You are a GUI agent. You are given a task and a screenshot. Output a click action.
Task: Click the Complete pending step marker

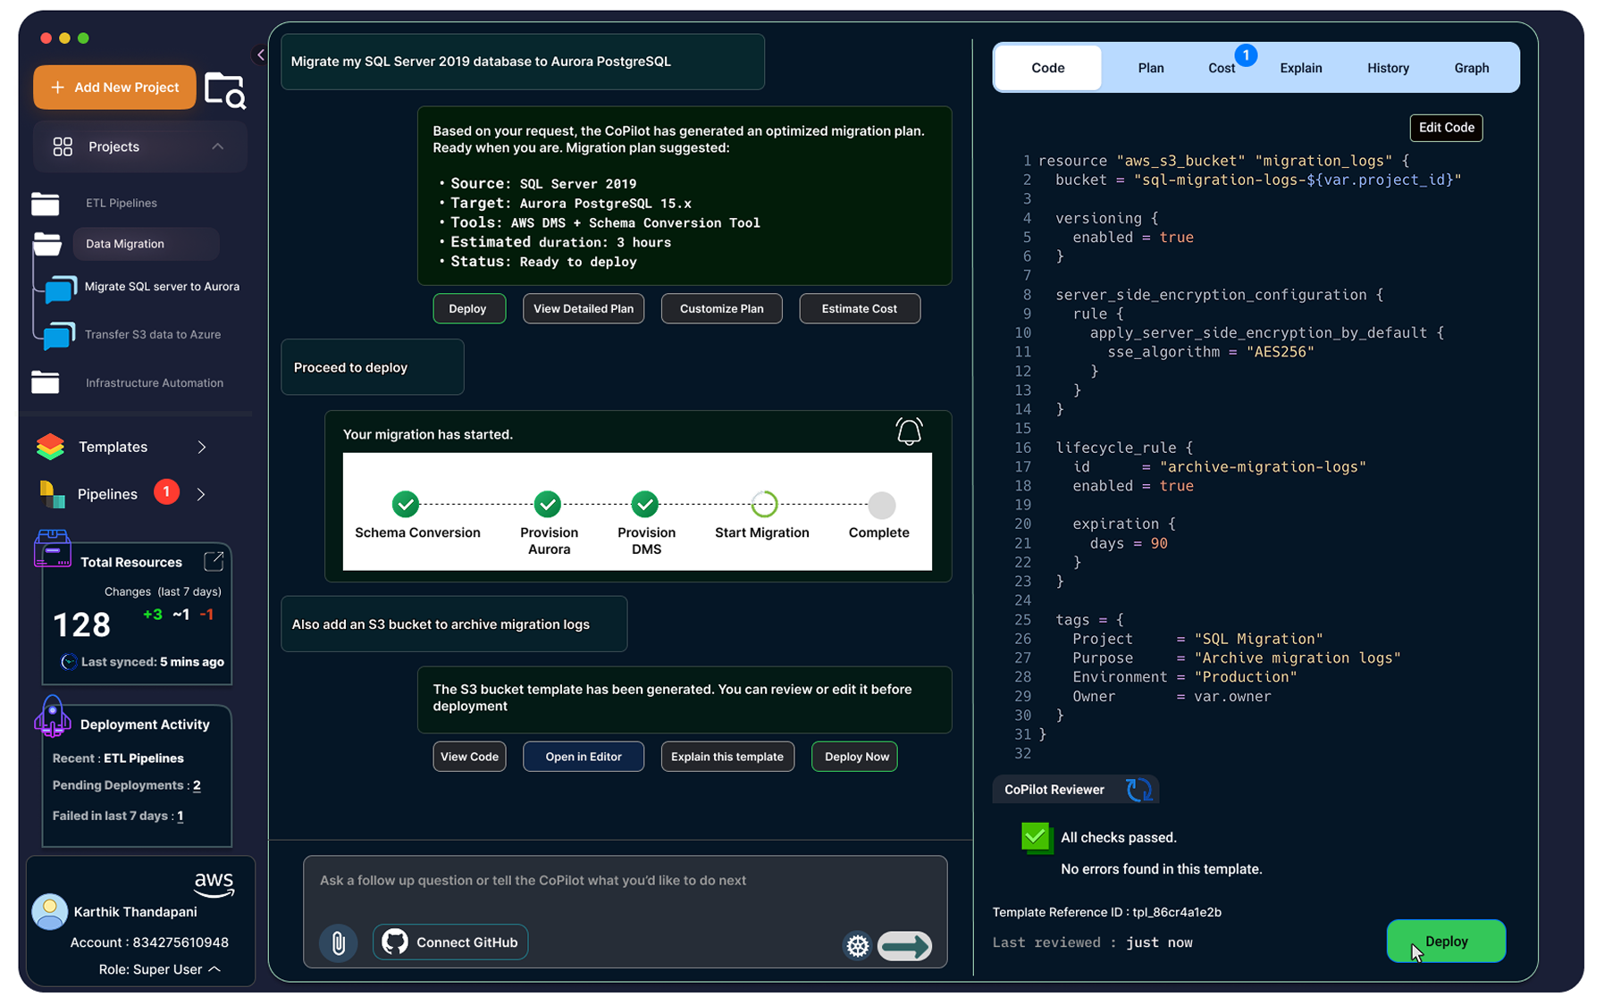coord(881,505)
